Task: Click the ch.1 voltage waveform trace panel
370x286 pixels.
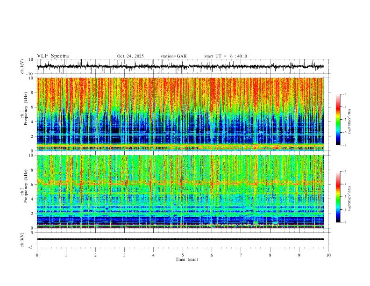Action: 183,66
